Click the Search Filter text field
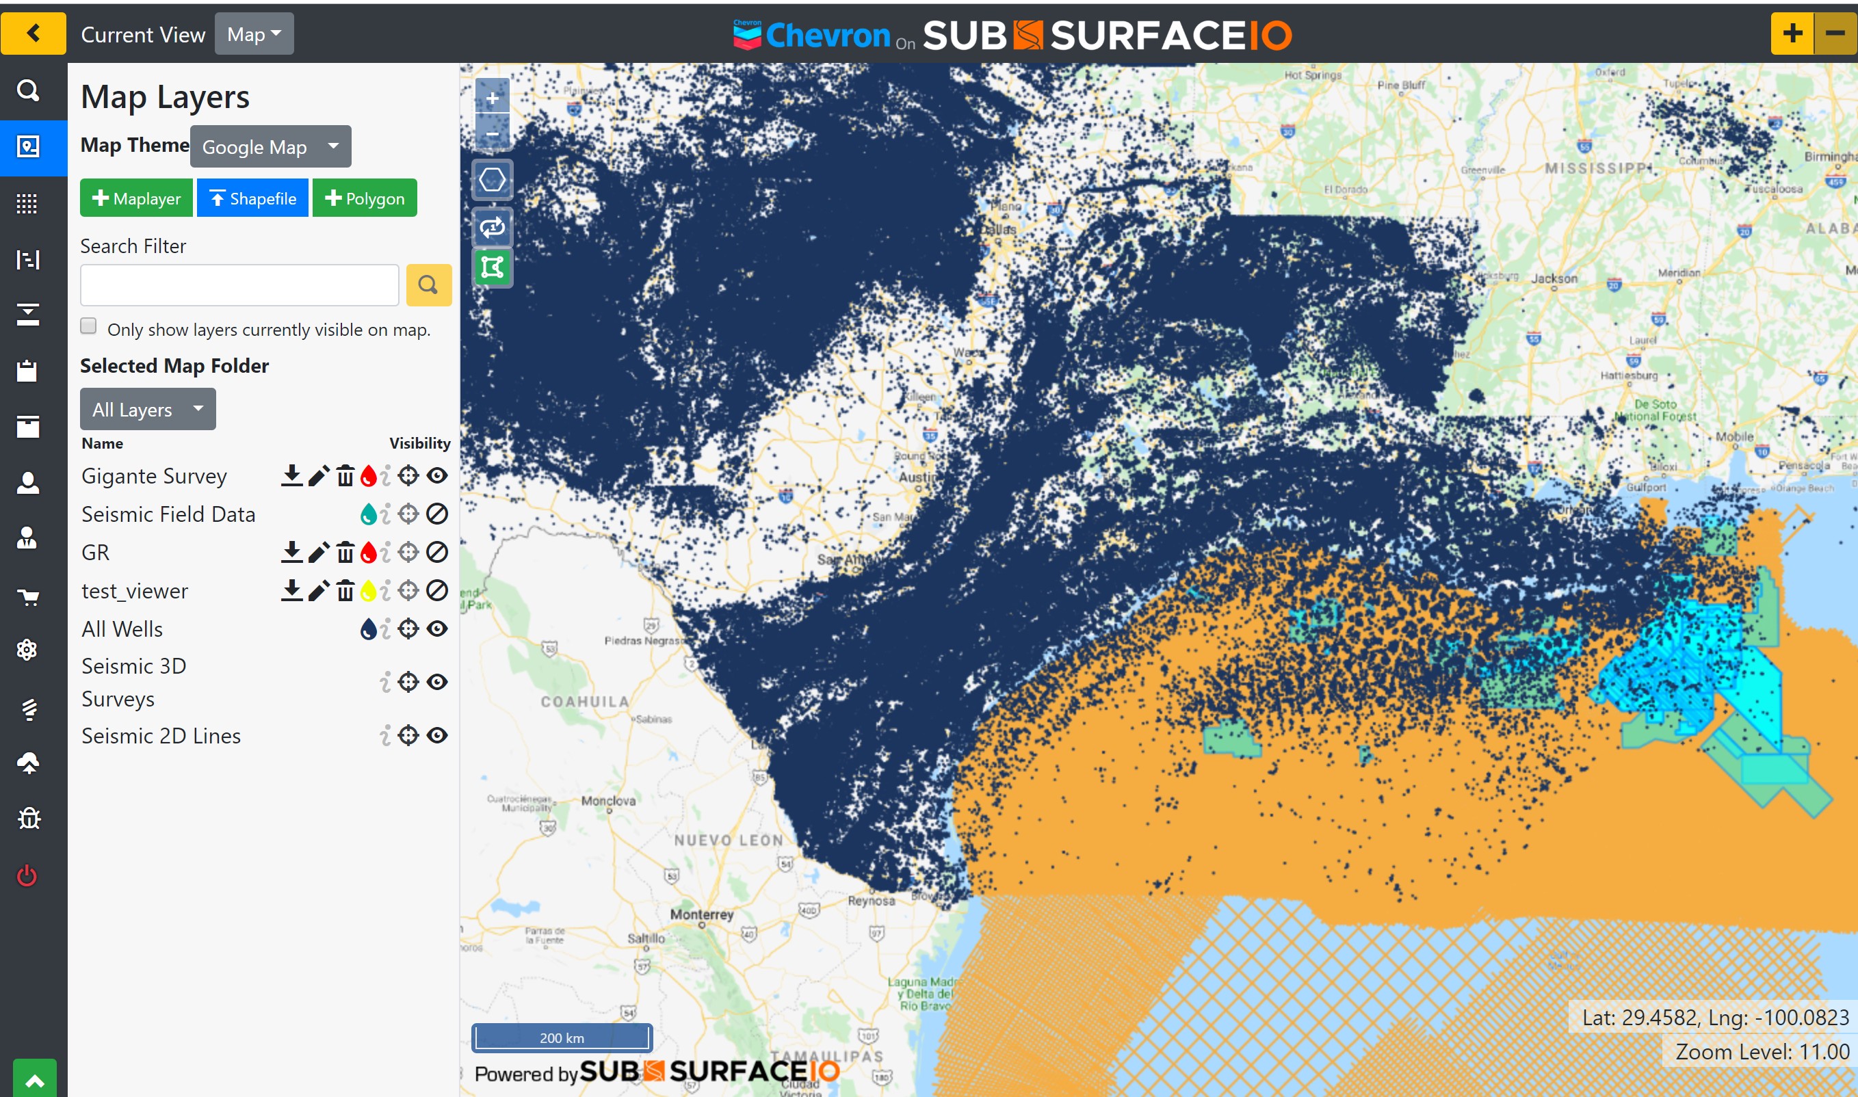 click(239, 285)
